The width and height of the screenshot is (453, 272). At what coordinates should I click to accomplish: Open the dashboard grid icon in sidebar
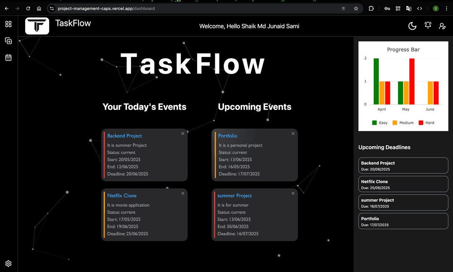click(8, 24)
